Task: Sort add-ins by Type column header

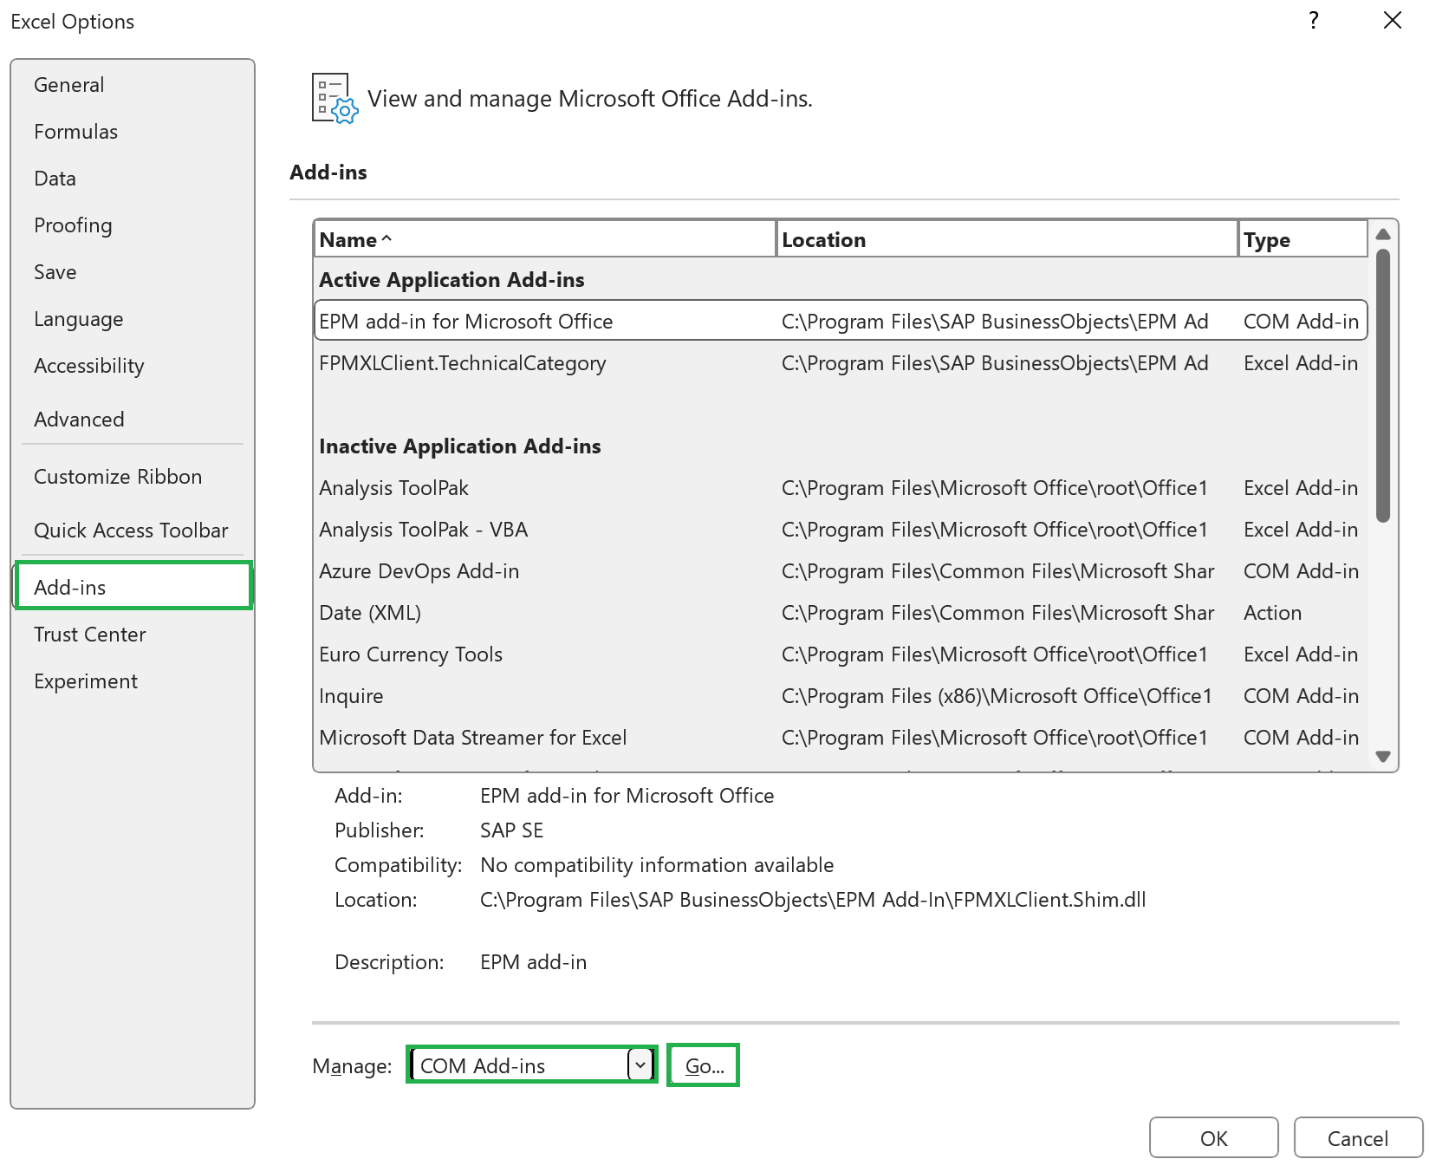Action: (1303, 239)
